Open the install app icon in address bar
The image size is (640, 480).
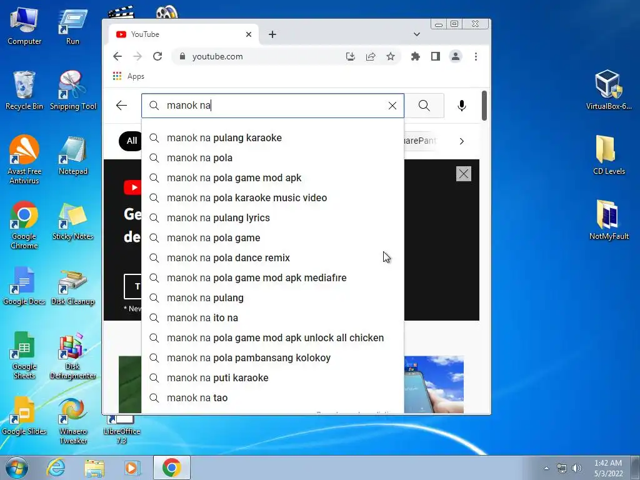(x=350, y=56)
